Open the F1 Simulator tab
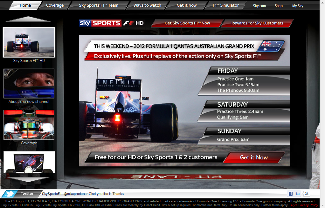 225,5
